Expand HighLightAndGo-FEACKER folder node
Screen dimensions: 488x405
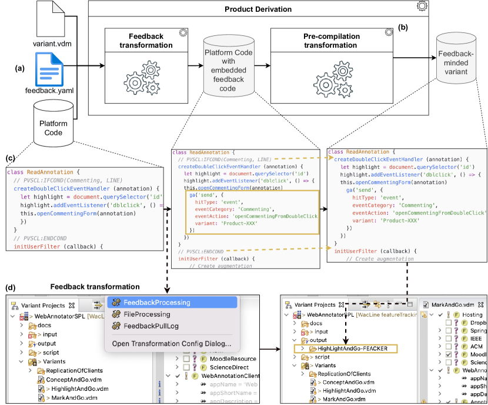coord(302,348)
